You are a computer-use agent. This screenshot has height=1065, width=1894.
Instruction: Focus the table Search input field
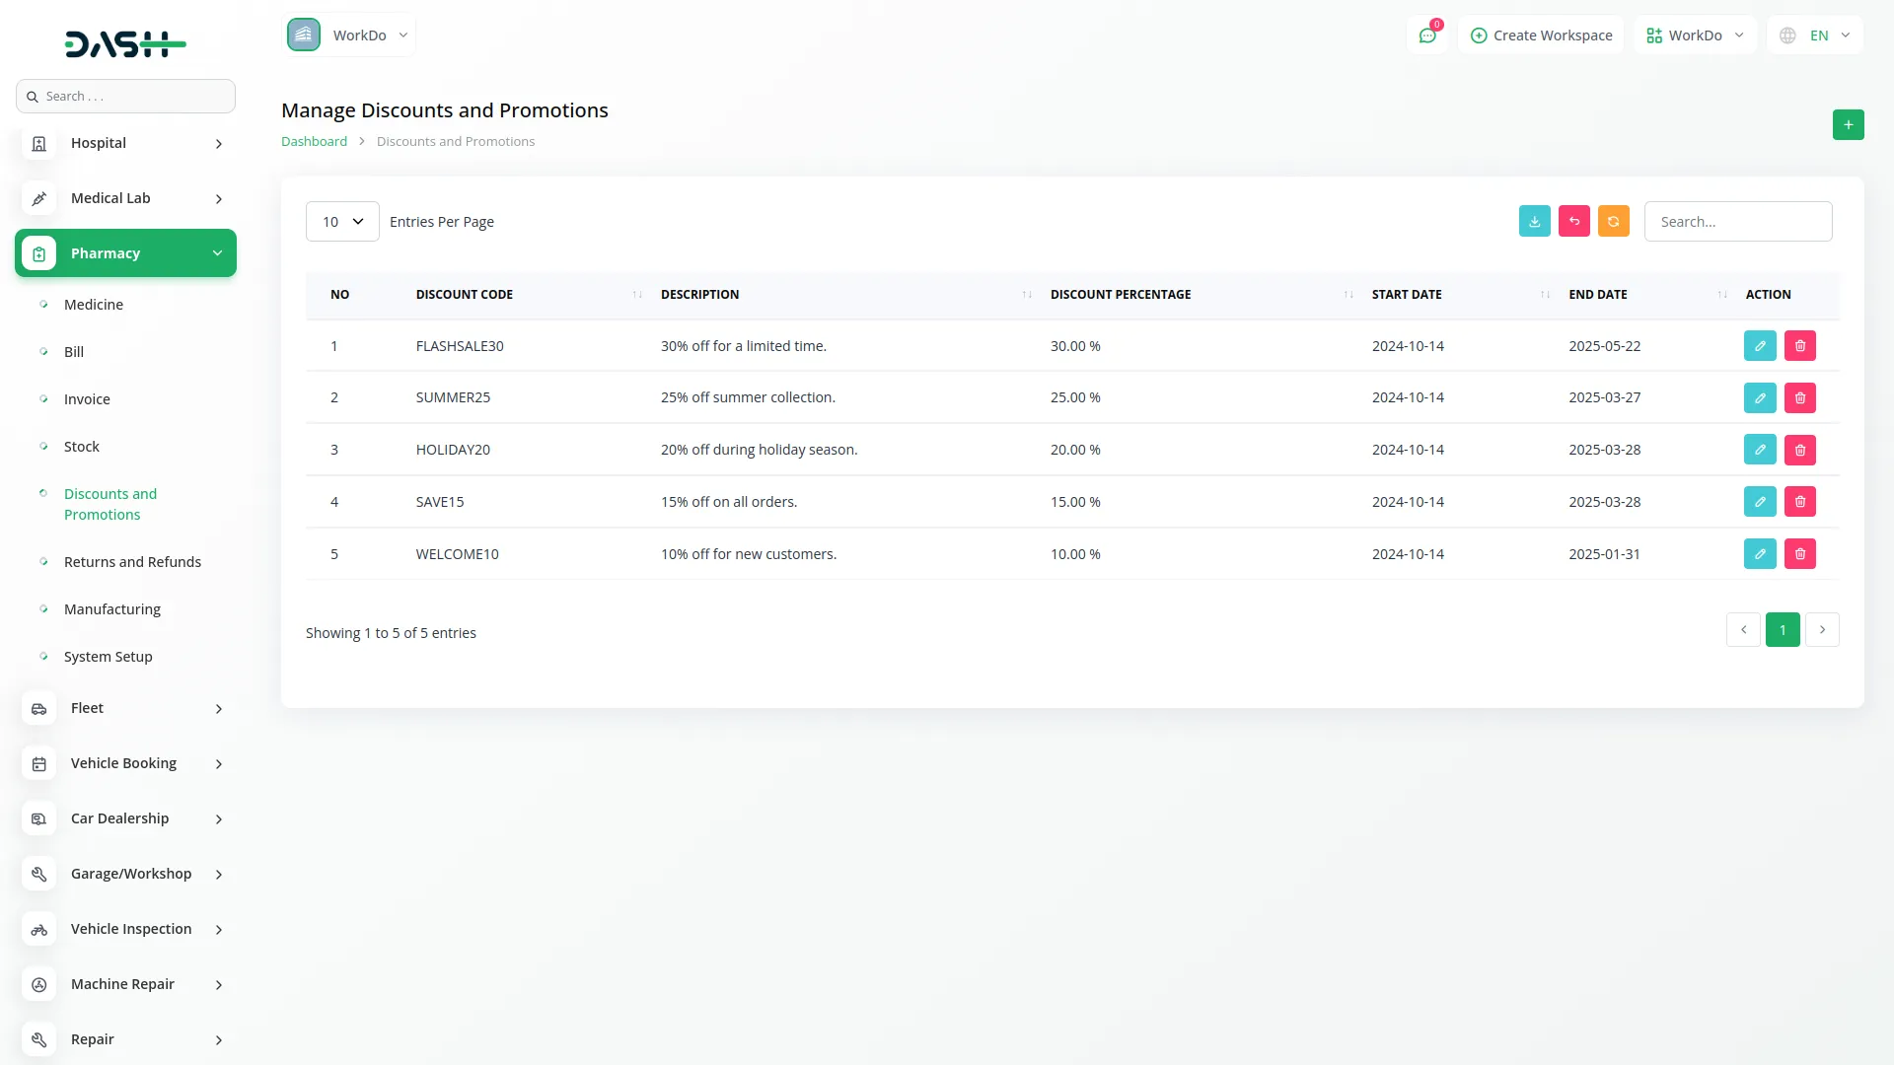pyautogui.click(x=1737, y=222)
